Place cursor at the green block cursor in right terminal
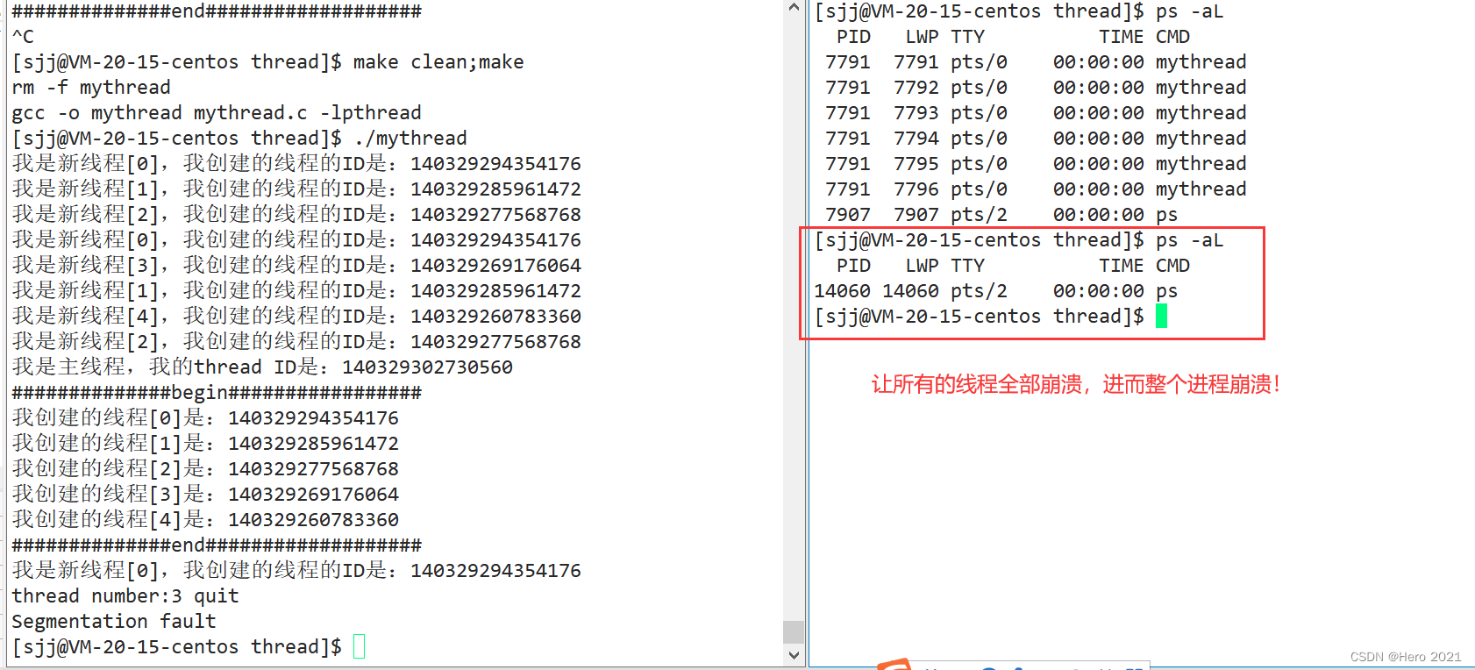 pyautogui.click(x=1161, y=316)
